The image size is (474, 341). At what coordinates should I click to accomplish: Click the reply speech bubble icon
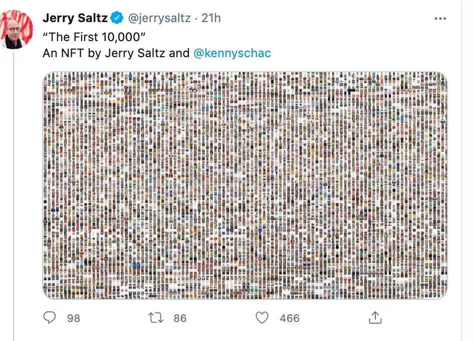pos(51,317)
